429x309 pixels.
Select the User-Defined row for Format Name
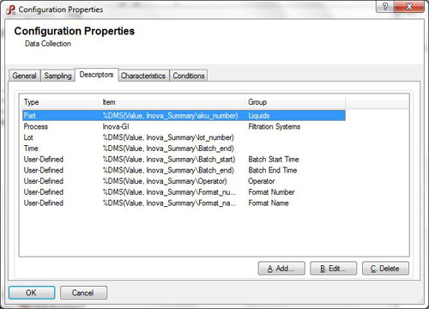coord(184,203)
